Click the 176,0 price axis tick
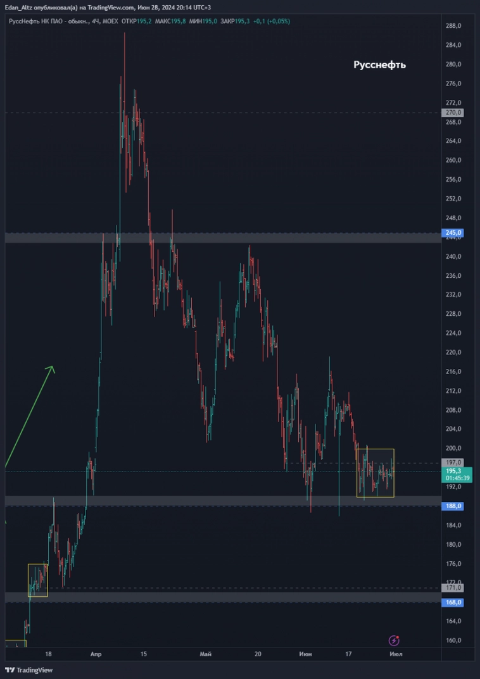Screen dimensions: 480x679 pos(452,563)
